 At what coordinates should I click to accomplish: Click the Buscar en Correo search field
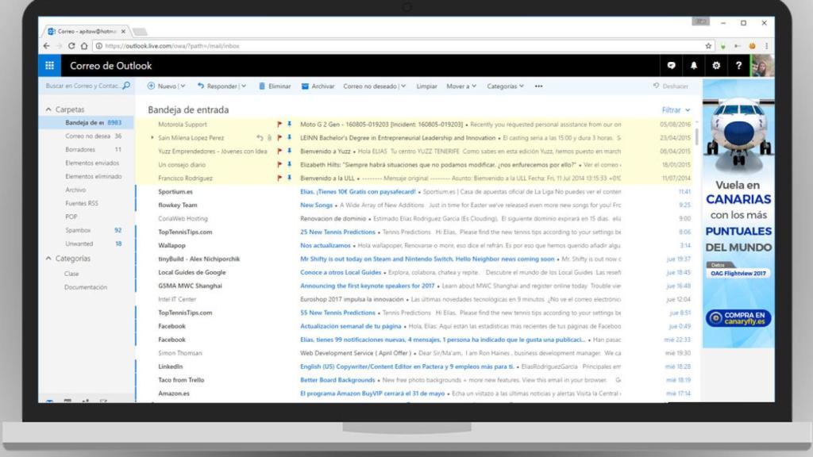click(x=84, y=87)
